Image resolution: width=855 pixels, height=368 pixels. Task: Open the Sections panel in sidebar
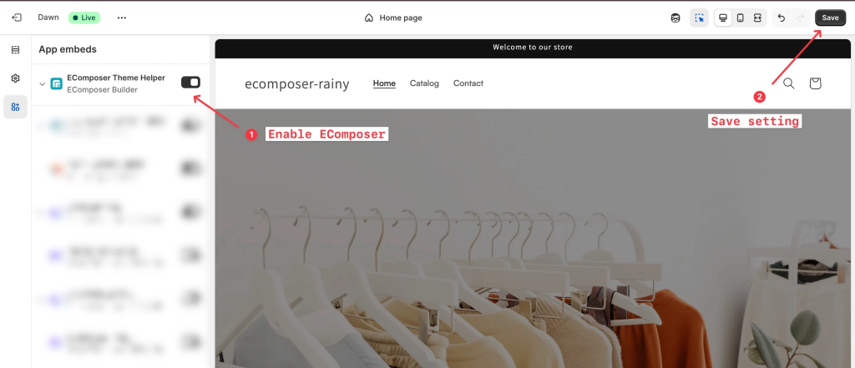[15, 49]
